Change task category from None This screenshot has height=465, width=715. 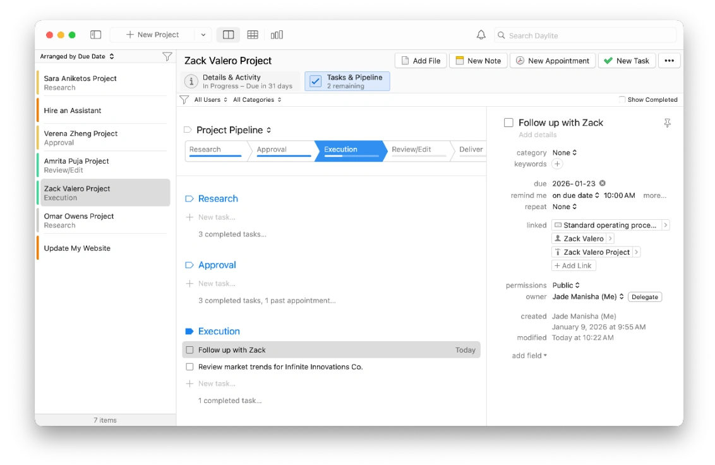coord(565,152)
